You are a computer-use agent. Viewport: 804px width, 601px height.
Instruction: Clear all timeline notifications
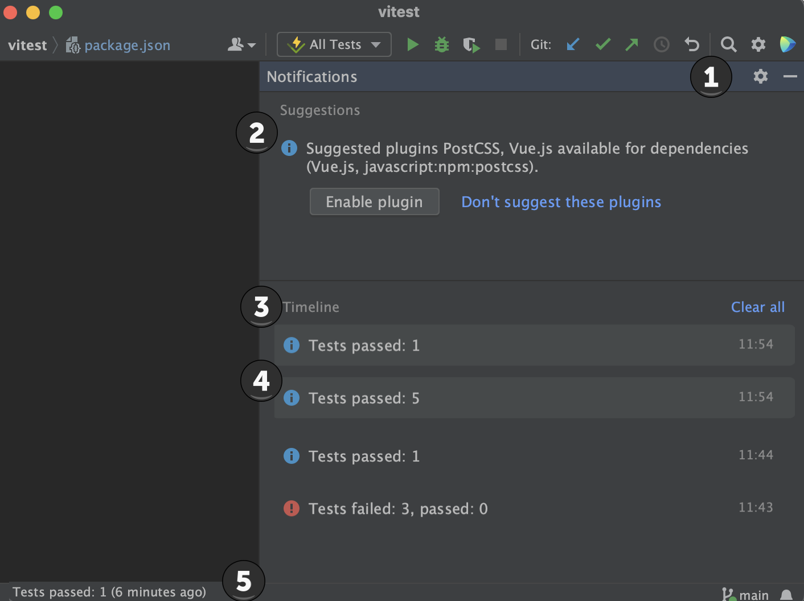(x=757, y=307)
